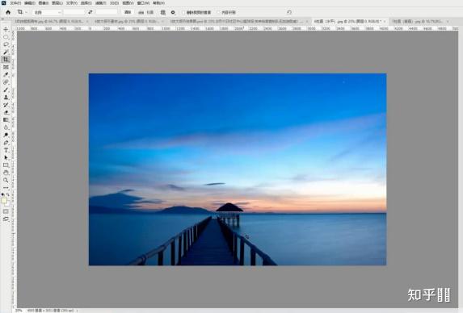The width and height of the screenshot is (463, 313).
Task: Click the Straighten button in options bar
Action: (146, 12)
